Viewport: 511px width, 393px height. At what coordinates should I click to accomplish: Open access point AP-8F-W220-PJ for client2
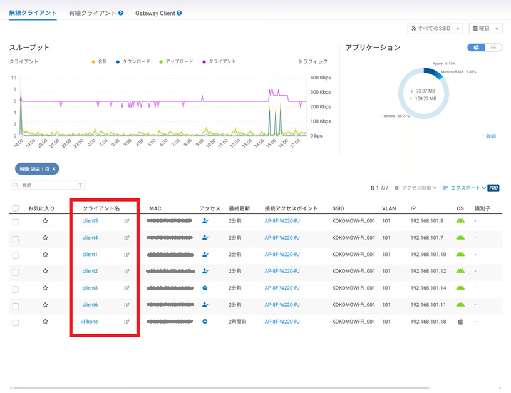282,271
